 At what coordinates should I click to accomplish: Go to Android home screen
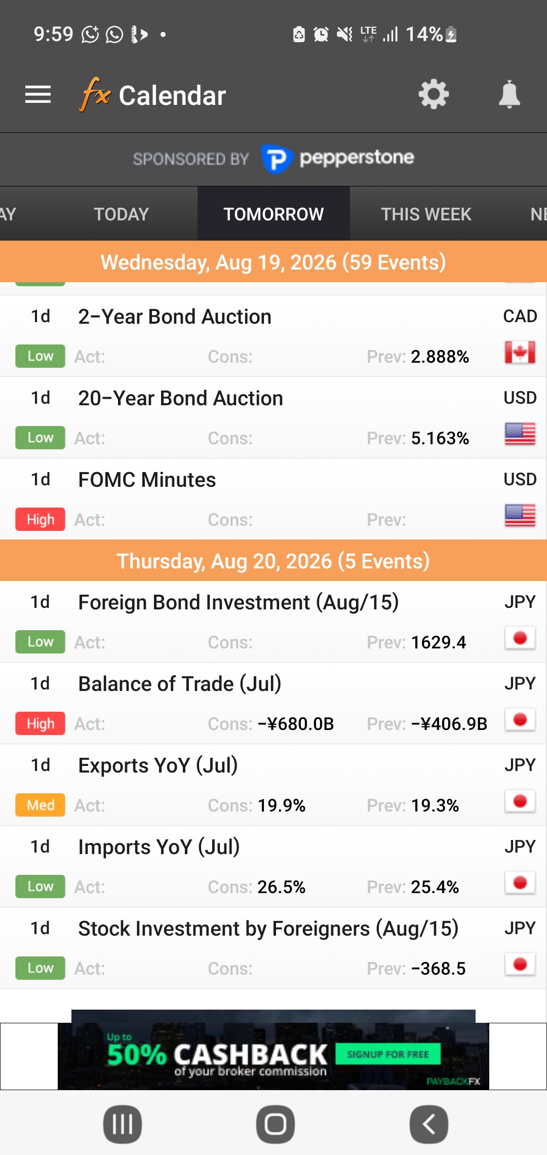[x=276, y=1125]
